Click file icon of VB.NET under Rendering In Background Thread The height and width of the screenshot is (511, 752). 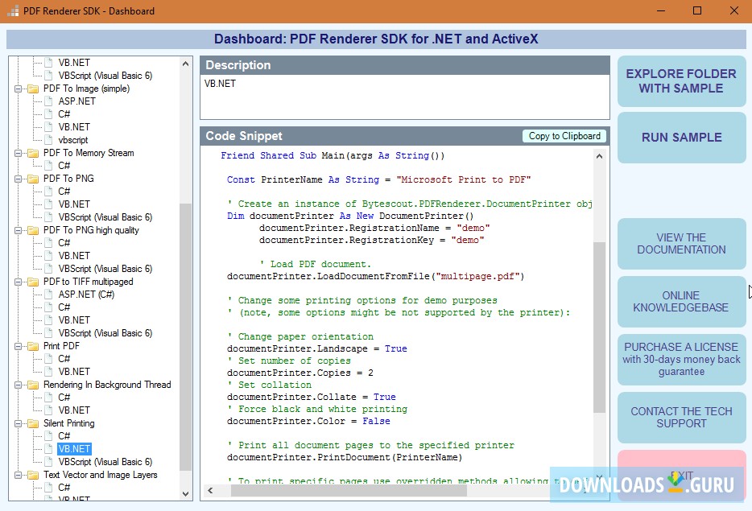pos(48,410)
